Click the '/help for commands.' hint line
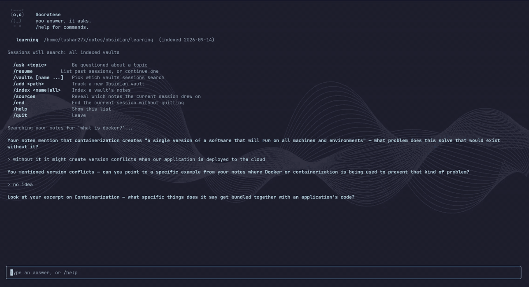This screenshot has height=287, width=529. pyautogui.click(x=62, y=27)
